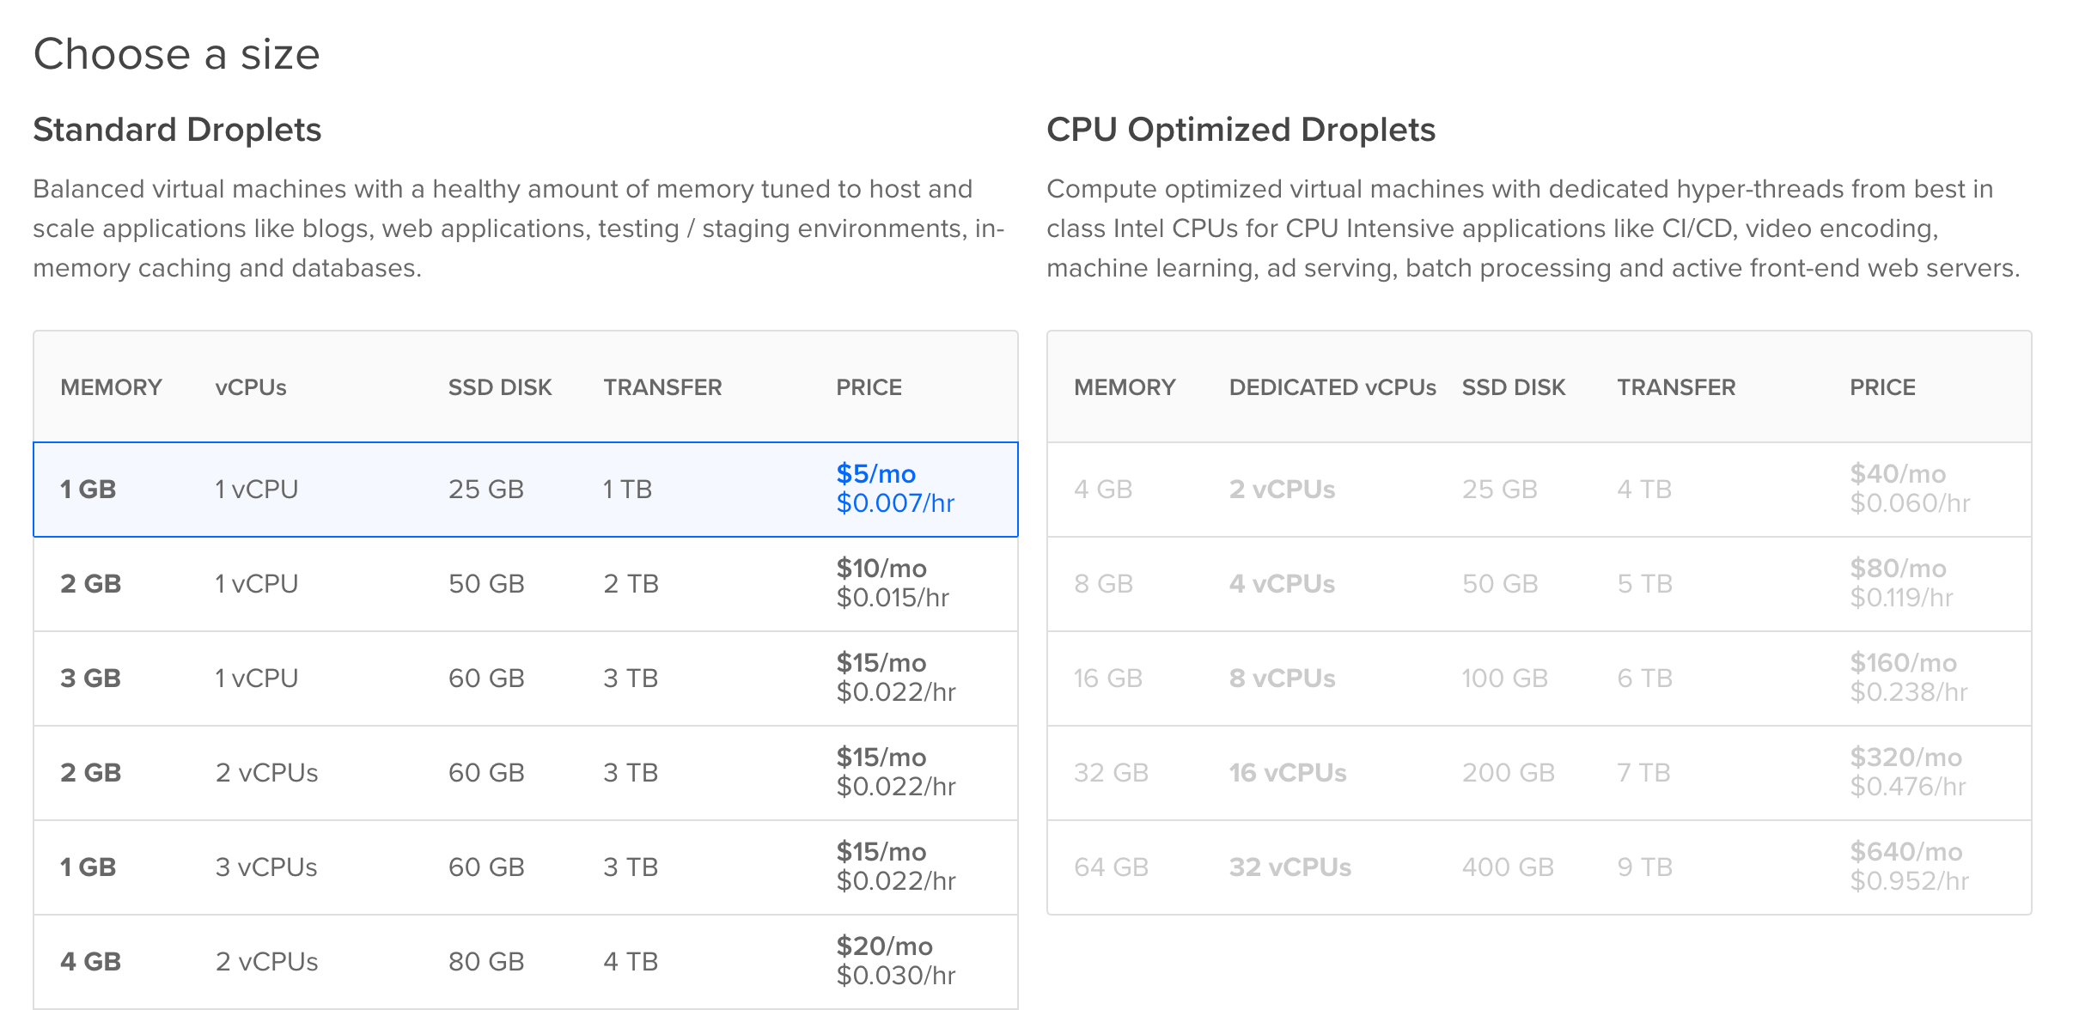Pick the $320/mo 16 vCPUs droplet
The image size is (2079, 1010).
click(1539, 773)
